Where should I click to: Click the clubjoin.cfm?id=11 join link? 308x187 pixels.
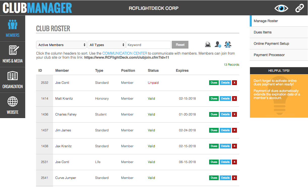[x=126, y=57]
